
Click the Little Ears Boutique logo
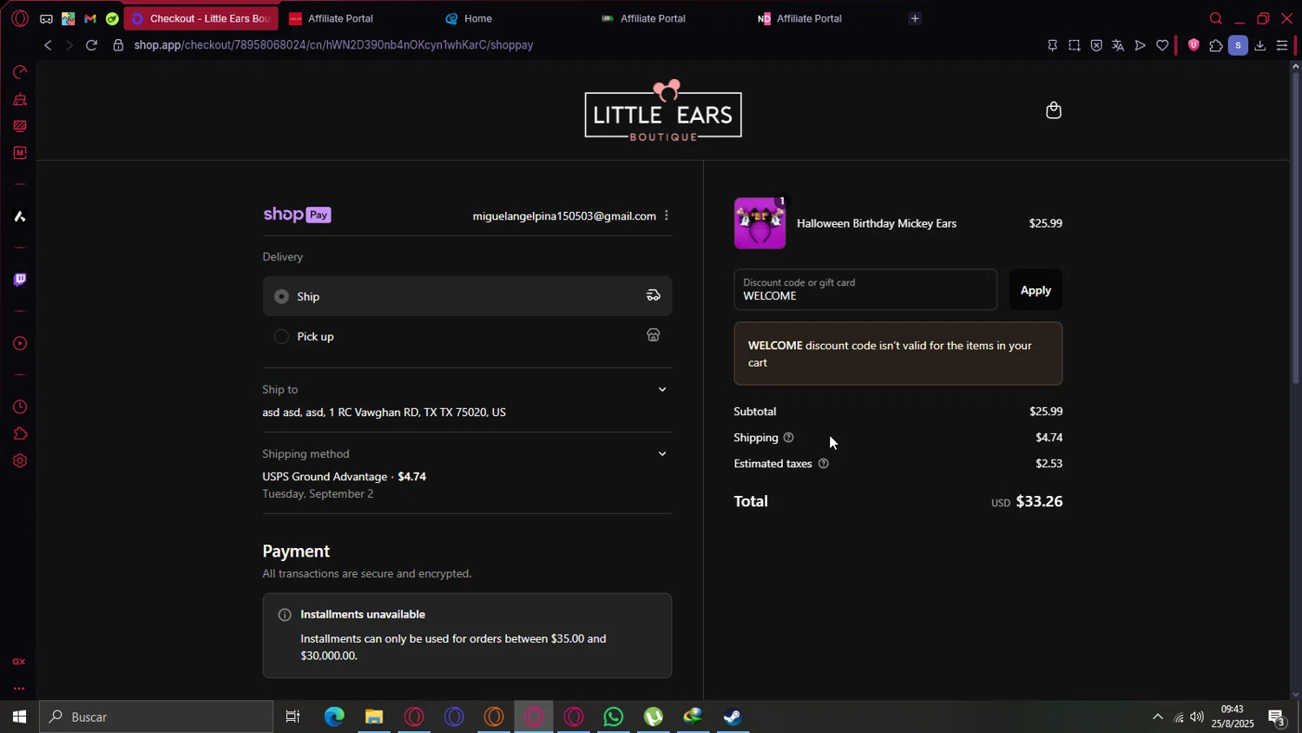(663, 110)
